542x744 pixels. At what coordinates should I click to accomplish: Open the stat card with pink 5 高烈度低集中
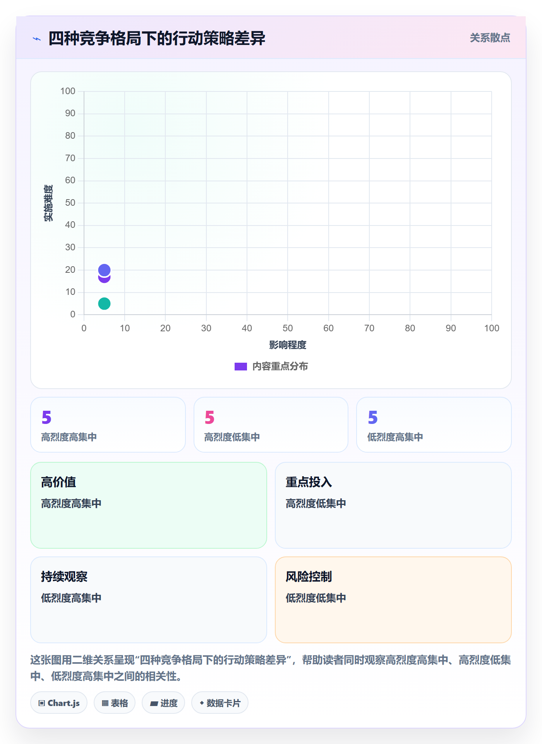coord(271,425)
